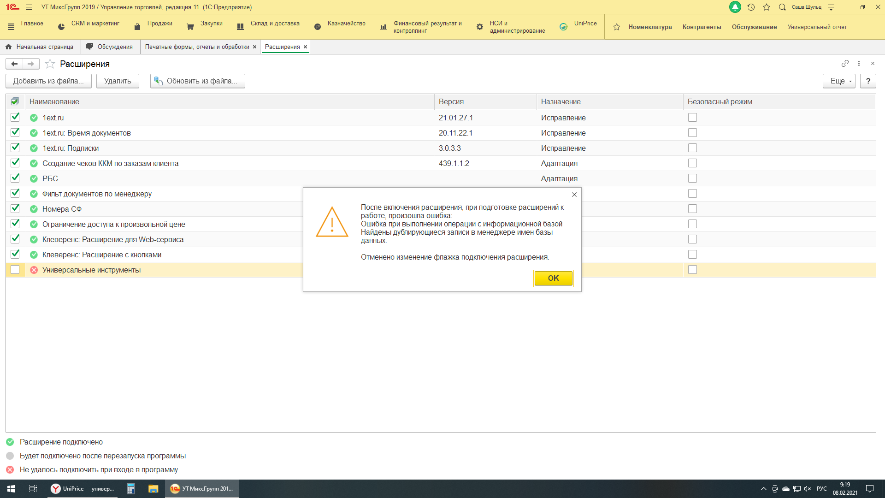The width and height of the screenshot is (885, 498).
Task: Open the UniPrice section
Action: [x=578, y=27]
